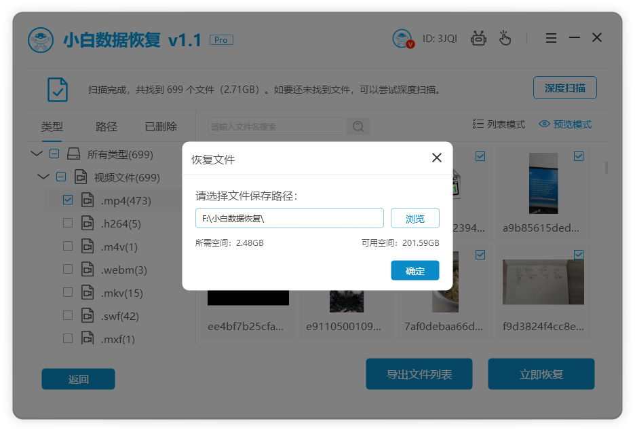Check the .webm(3) checkbox
This screenshot has height=432, width=635.
tap(68, 270)
